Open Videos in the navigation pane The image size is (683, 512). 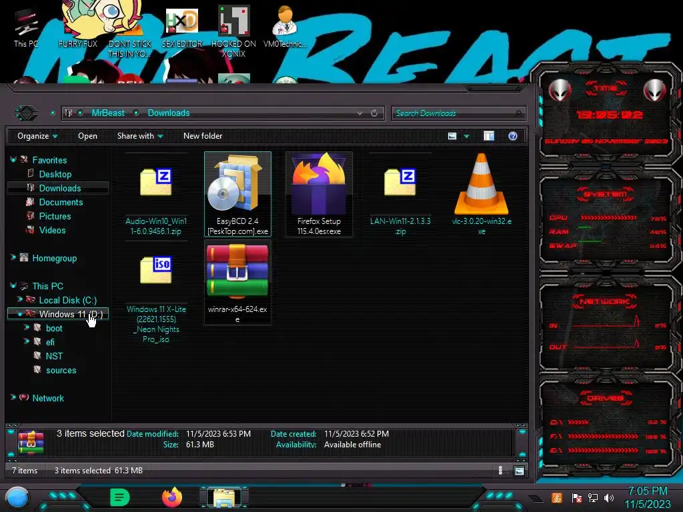point(52,230)
